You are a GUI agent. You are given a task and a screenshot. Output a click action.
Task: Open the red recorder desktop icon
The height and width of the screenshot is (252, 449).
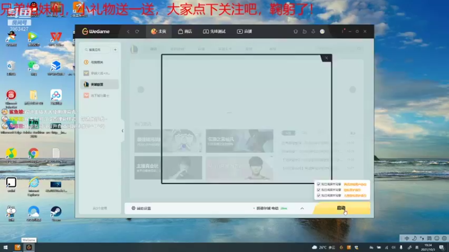tap(11, 99)
